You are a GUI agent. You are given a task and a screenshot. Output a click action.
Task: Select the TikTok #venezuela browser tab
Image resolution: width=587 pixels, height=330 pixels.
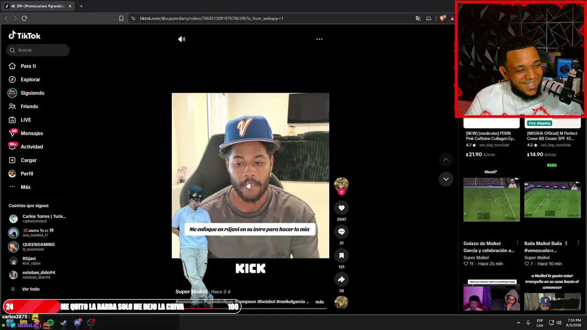(x=38, y=6)
